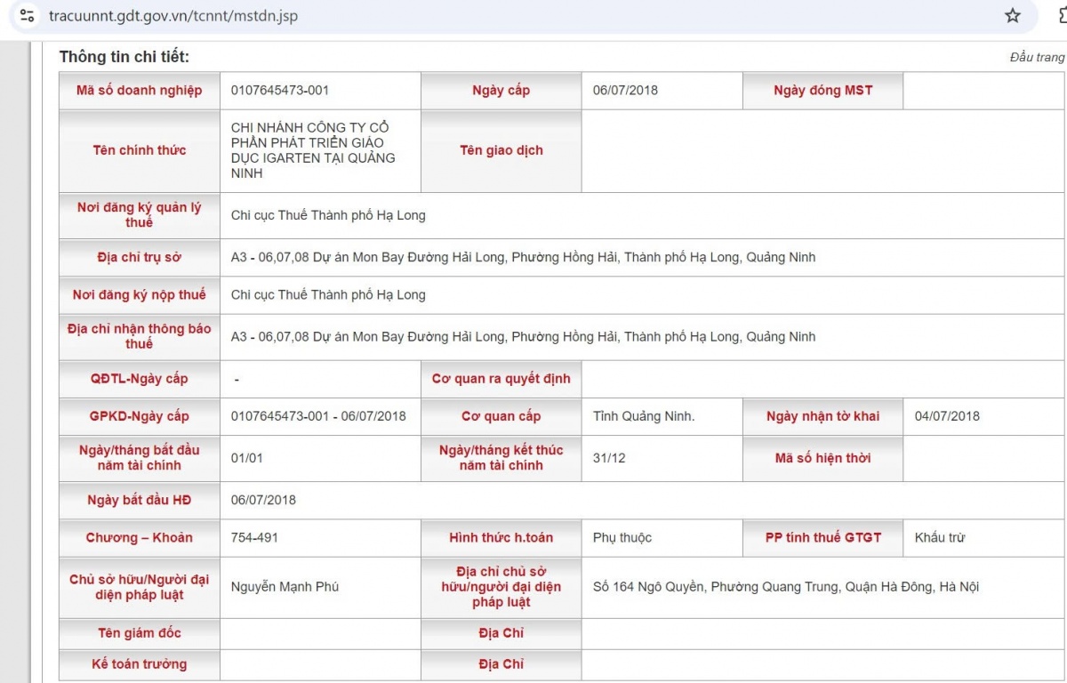
Task: Click the Mã số doanh nghiệp label cell
Action: pyautogui.click(x=140, y=90)
